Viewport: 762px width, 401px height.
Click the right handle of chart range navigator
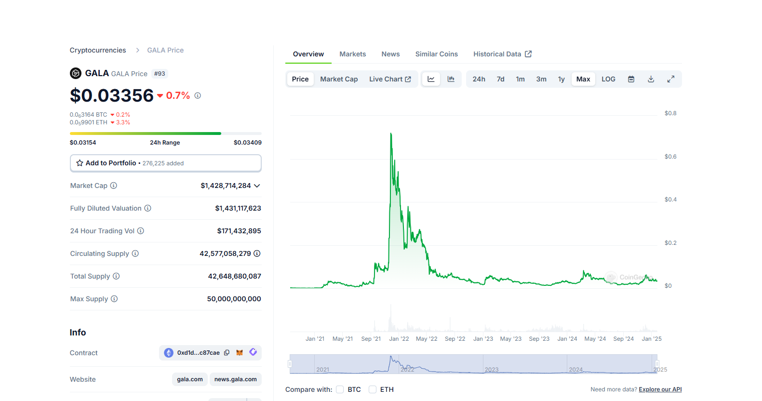point(657,364)
